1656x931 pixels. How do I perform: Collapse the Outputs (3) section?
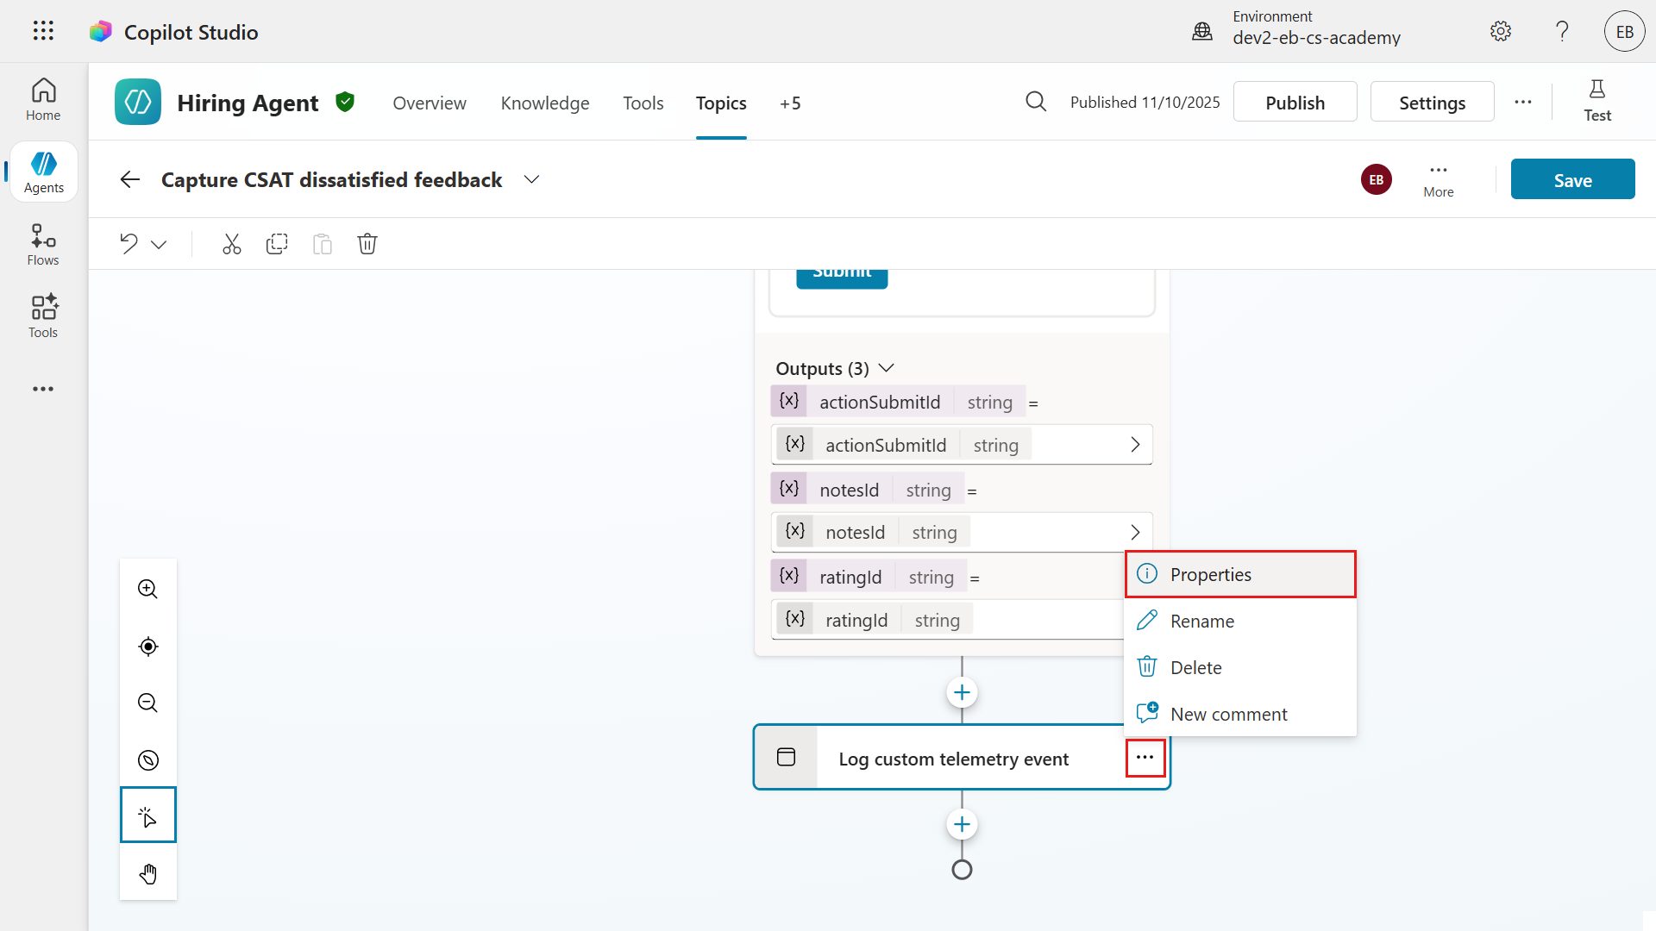click(886, 369)
